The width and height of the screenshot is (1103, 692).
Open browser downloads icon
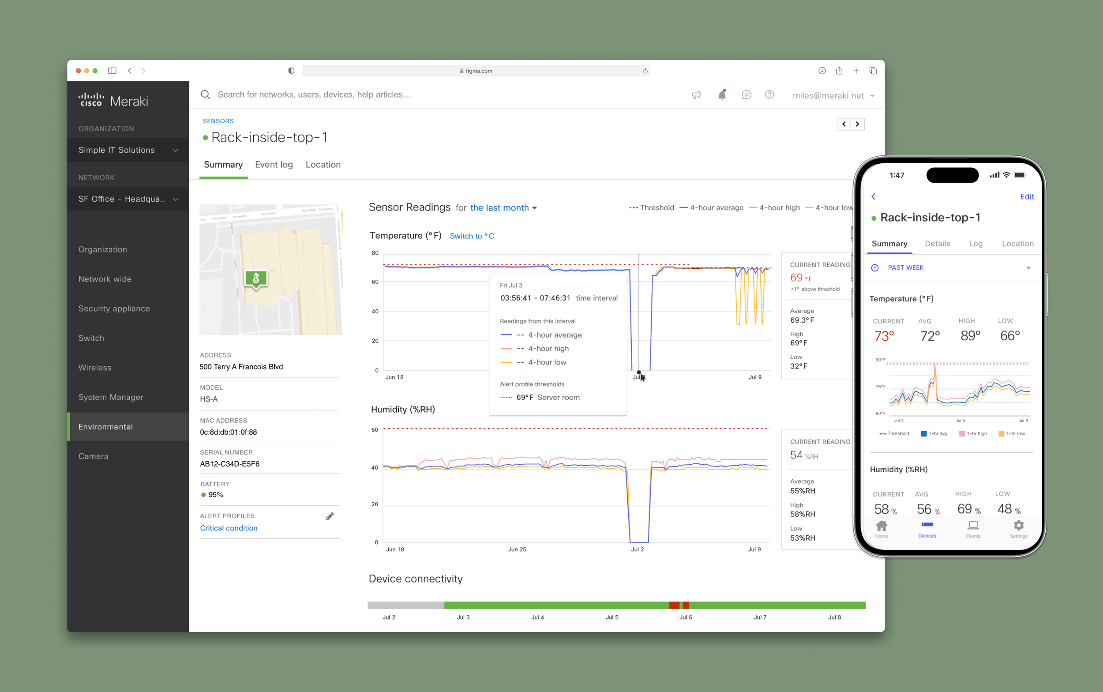click(x=822, y=71)
